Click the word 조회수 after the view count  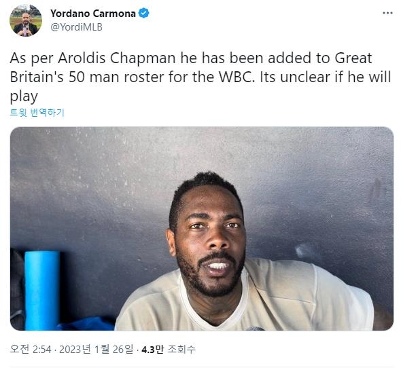click(x=181, y=350)
